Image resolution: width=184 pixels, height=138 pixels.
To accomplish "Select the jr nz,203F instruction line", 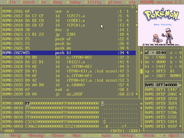I will point(69,94).
